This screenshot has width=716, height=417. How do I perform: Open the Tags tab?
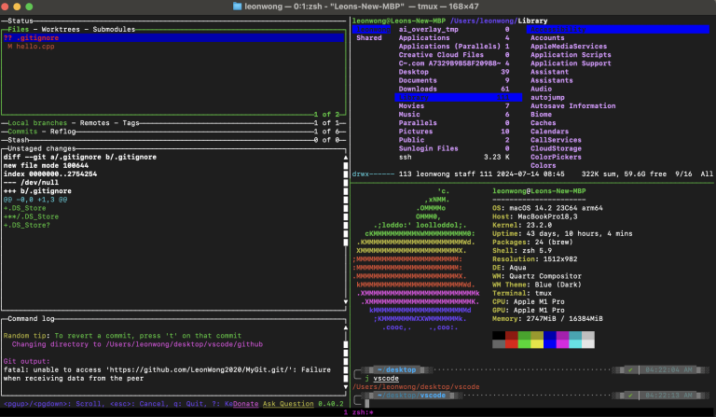(x=131, y=122)
